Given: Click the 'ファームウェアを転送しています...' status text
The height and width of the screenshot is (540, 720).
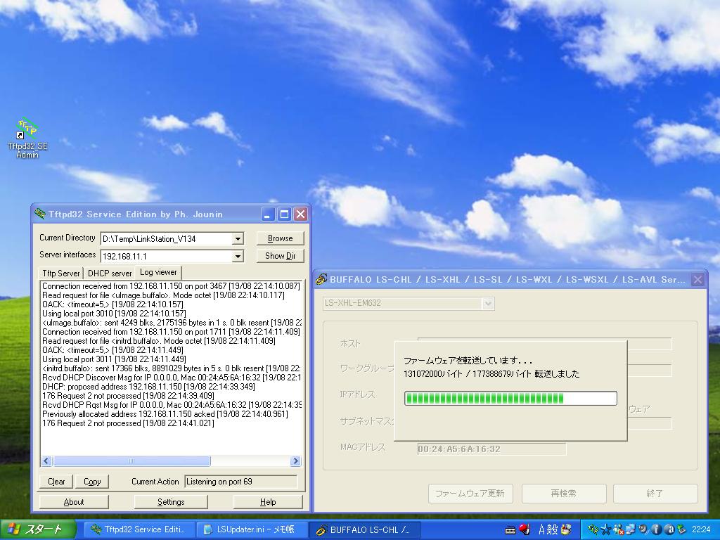Looking at the screenshot, I should (x=468, y=361).
